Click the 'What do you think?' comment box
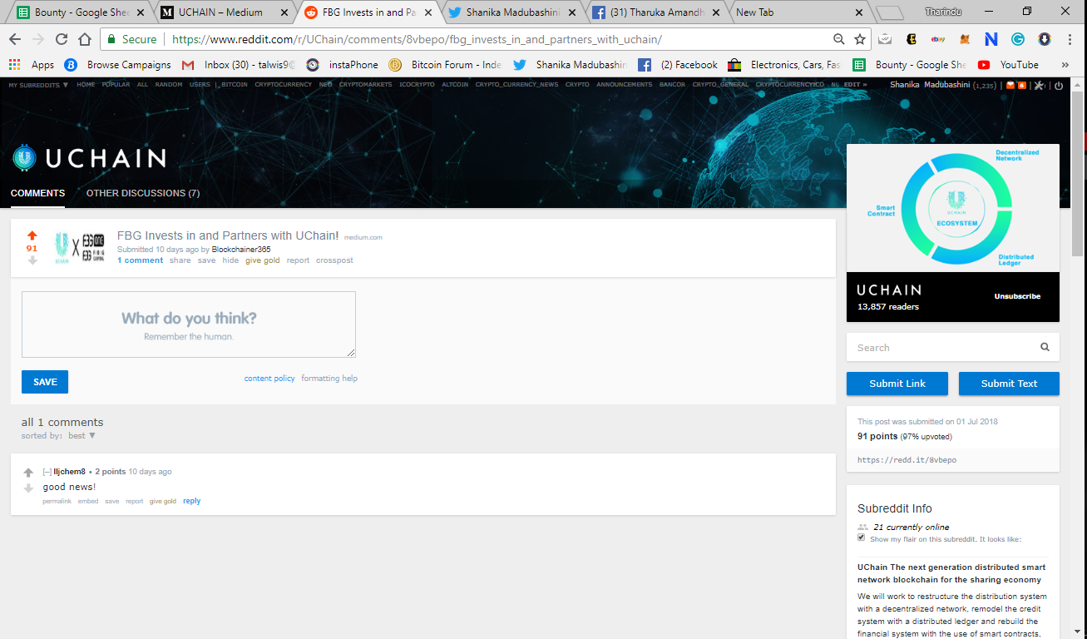1087x639 pixels. click(189, 324)
